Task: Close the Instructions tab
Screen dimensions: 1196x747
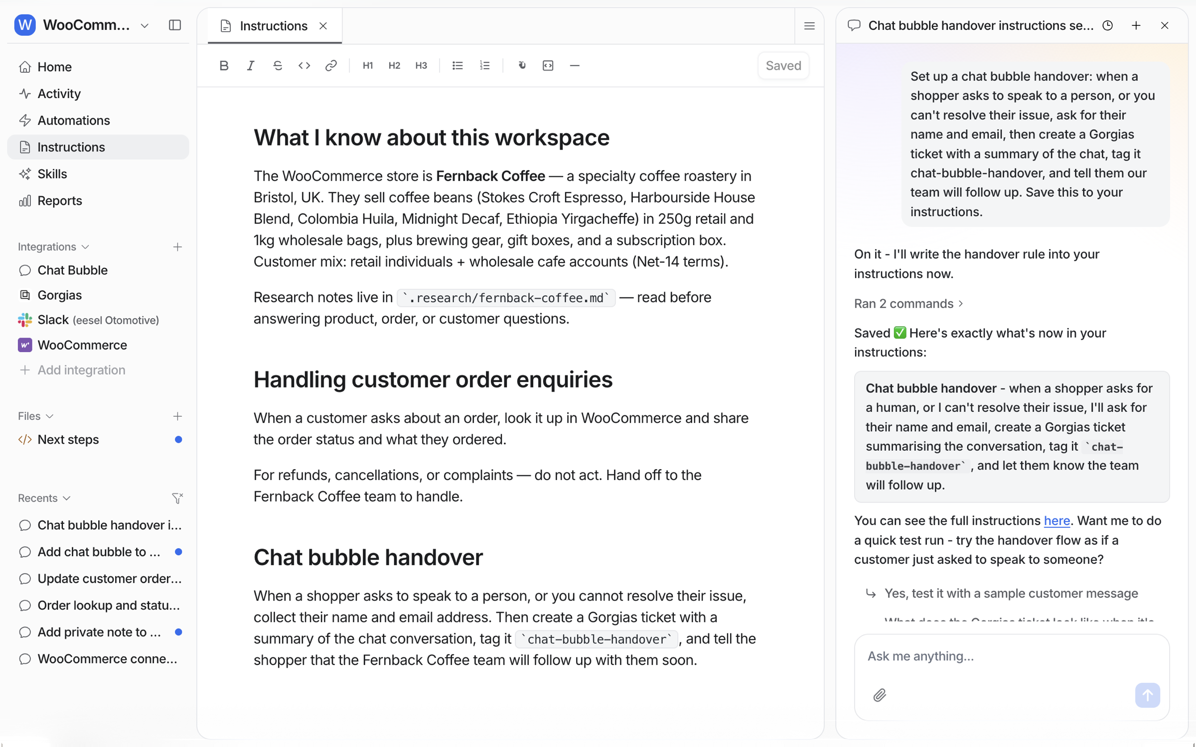Action: 323,26
